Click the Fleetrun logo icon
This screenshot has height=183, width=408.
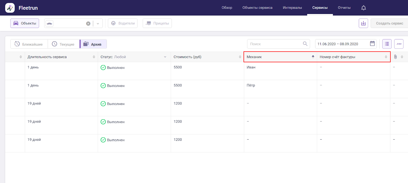tap(10, 8)
